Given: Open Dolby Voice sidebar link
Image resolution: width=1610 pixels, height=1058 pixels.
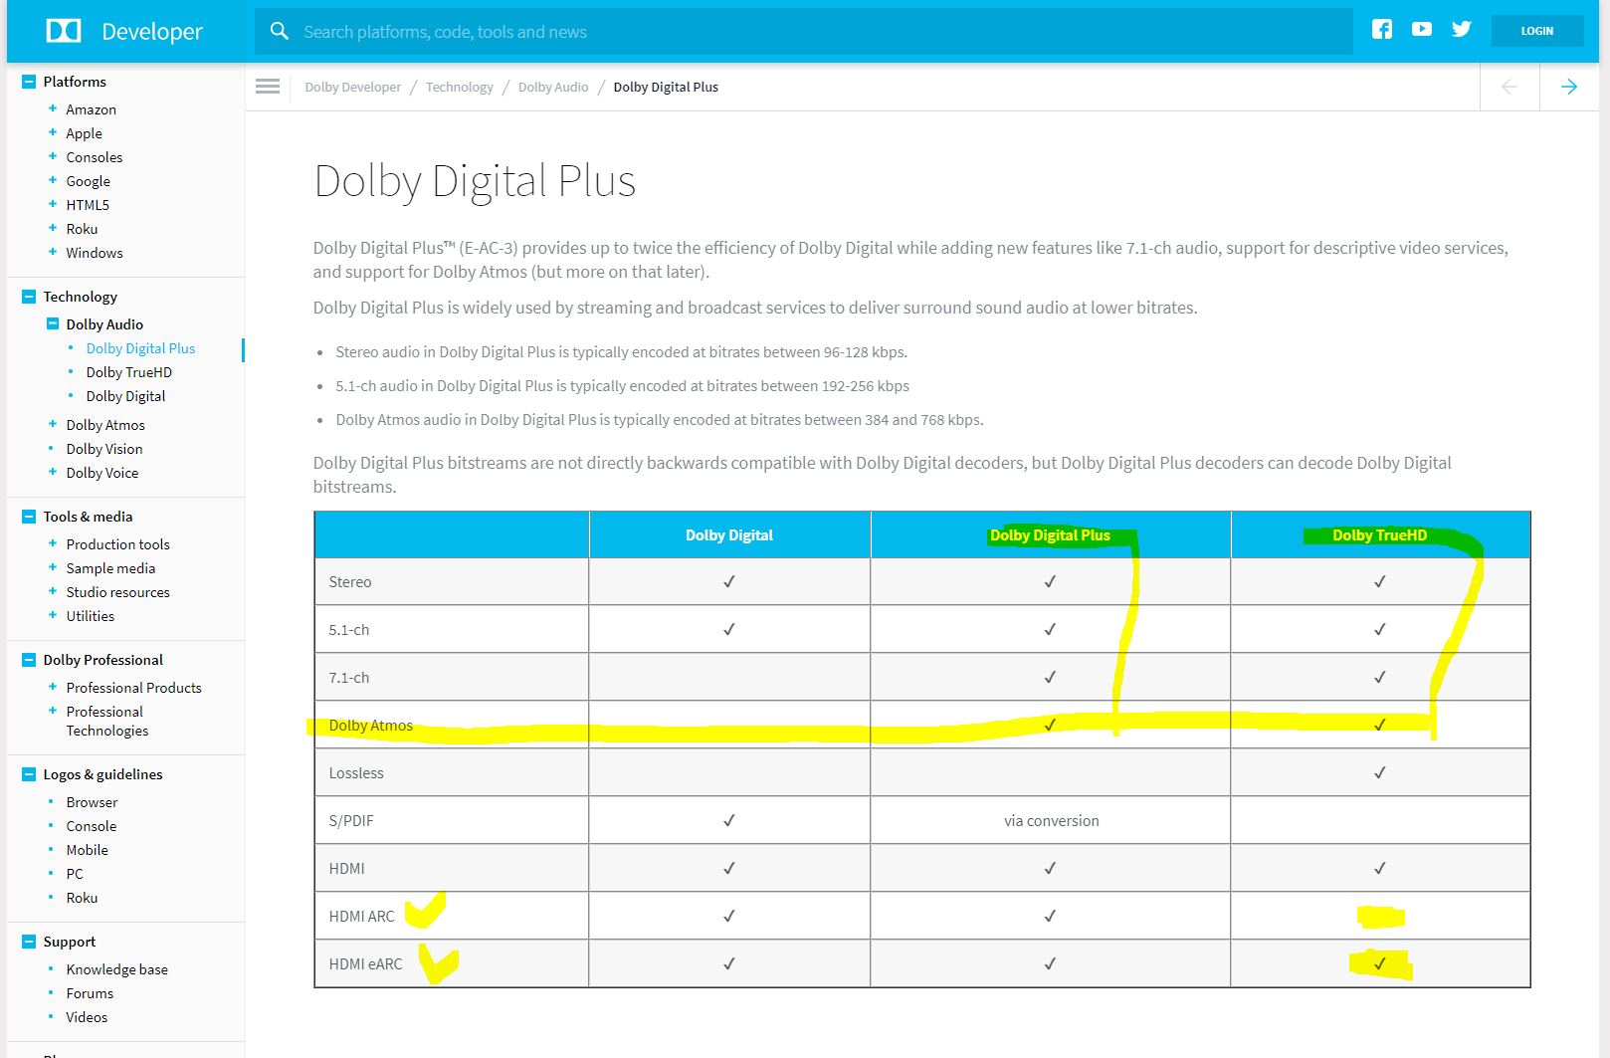Looking at the screenshot, I should pyautogui.click(x=101, y=473).
